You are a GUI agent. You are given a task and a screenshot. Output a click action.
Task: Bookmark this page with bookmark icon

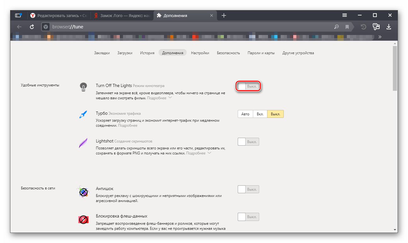tap(347, 27)
